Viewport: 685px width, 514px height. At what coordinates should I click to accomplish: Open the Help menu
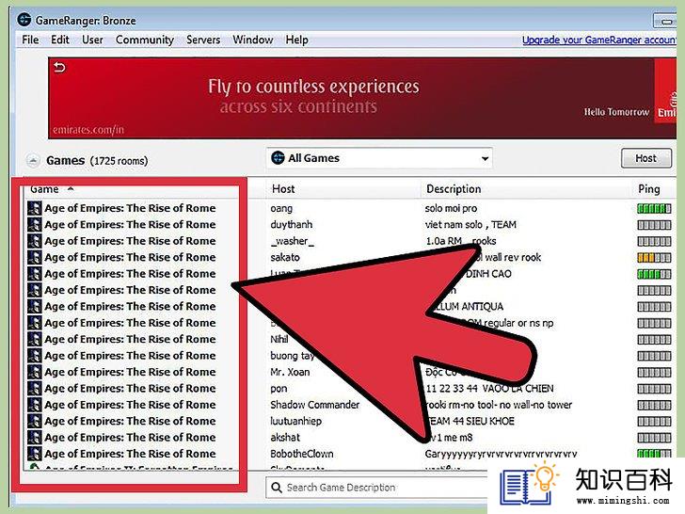(x=296, y=40)
